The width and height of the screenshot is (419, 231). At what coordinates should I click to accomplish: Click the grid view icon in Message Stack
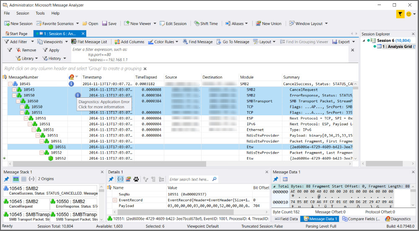coord(23,179)
